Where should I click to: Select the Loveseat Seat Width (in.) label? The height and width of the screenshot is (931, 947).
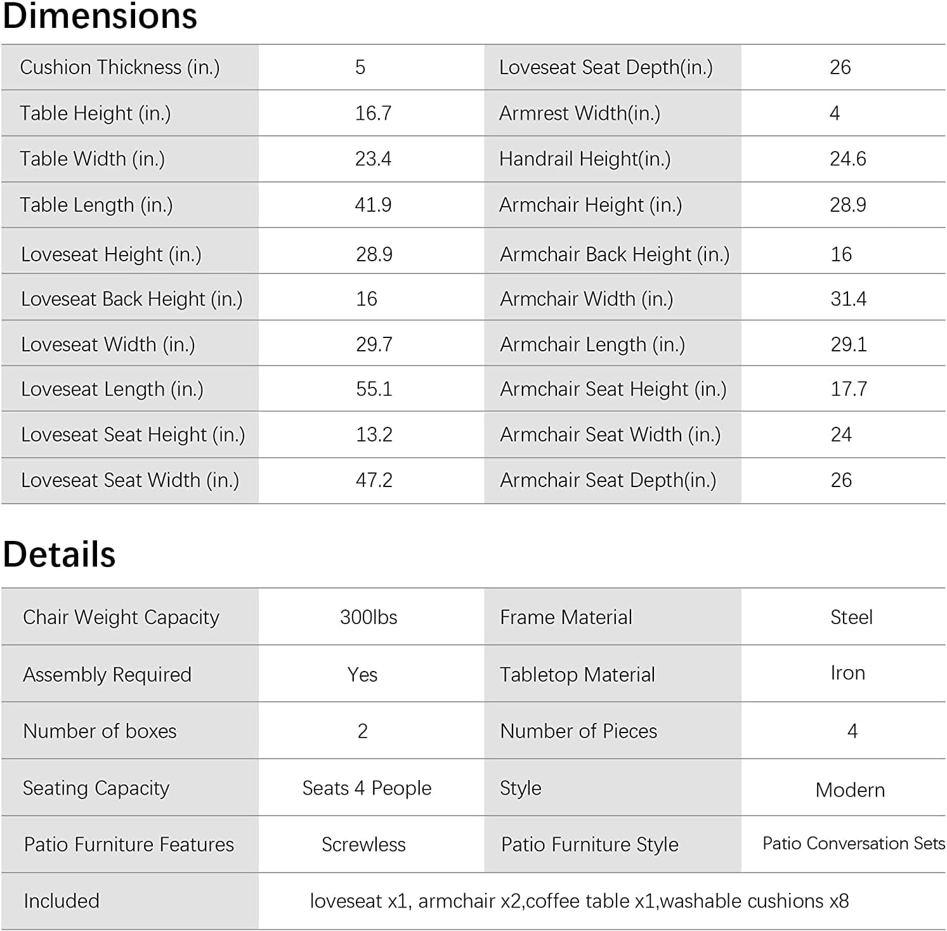[x=130, y=480]
